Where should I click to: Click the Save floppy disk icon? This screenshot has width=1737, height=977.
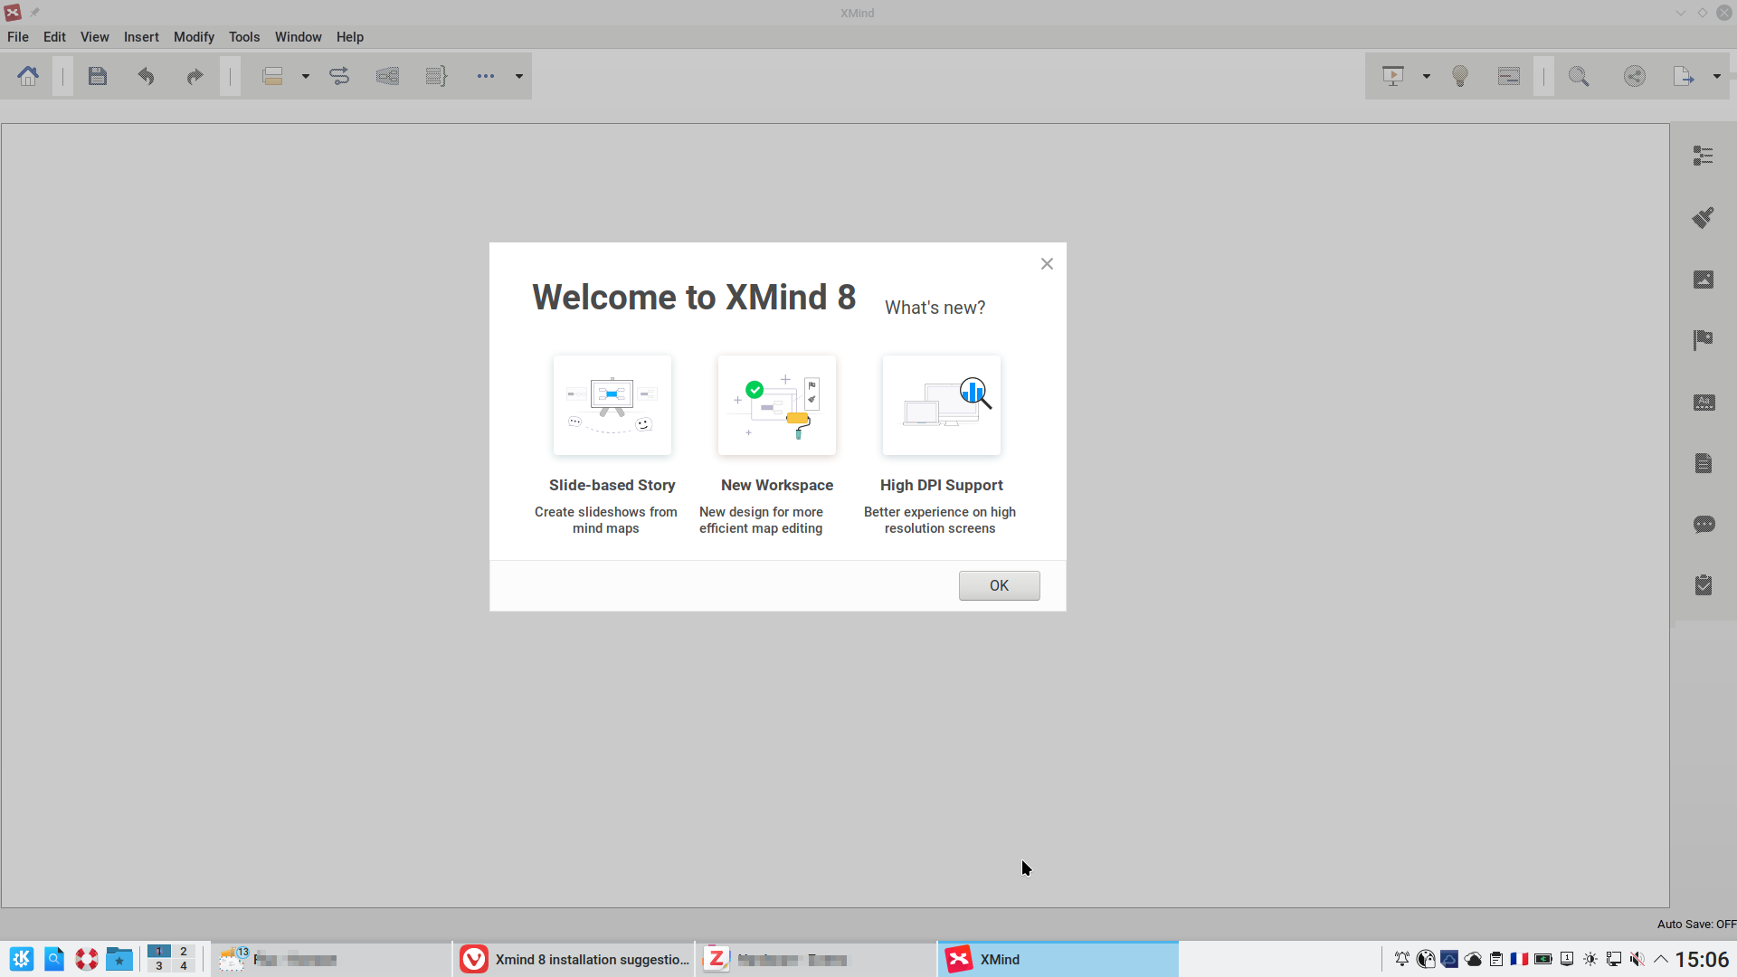[x=98, y=76]
